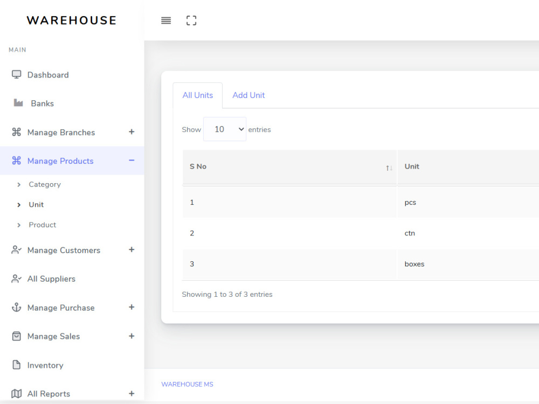Open All Reports menu label
This screenshot has height=404, width=539.
pyautogui.click(x=49, y=394)
